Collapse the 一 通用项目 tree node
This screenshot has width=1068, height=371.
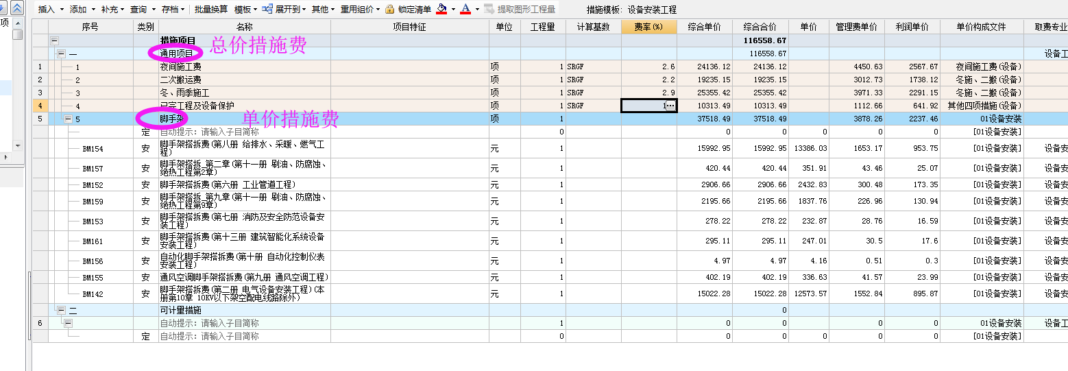62,53
